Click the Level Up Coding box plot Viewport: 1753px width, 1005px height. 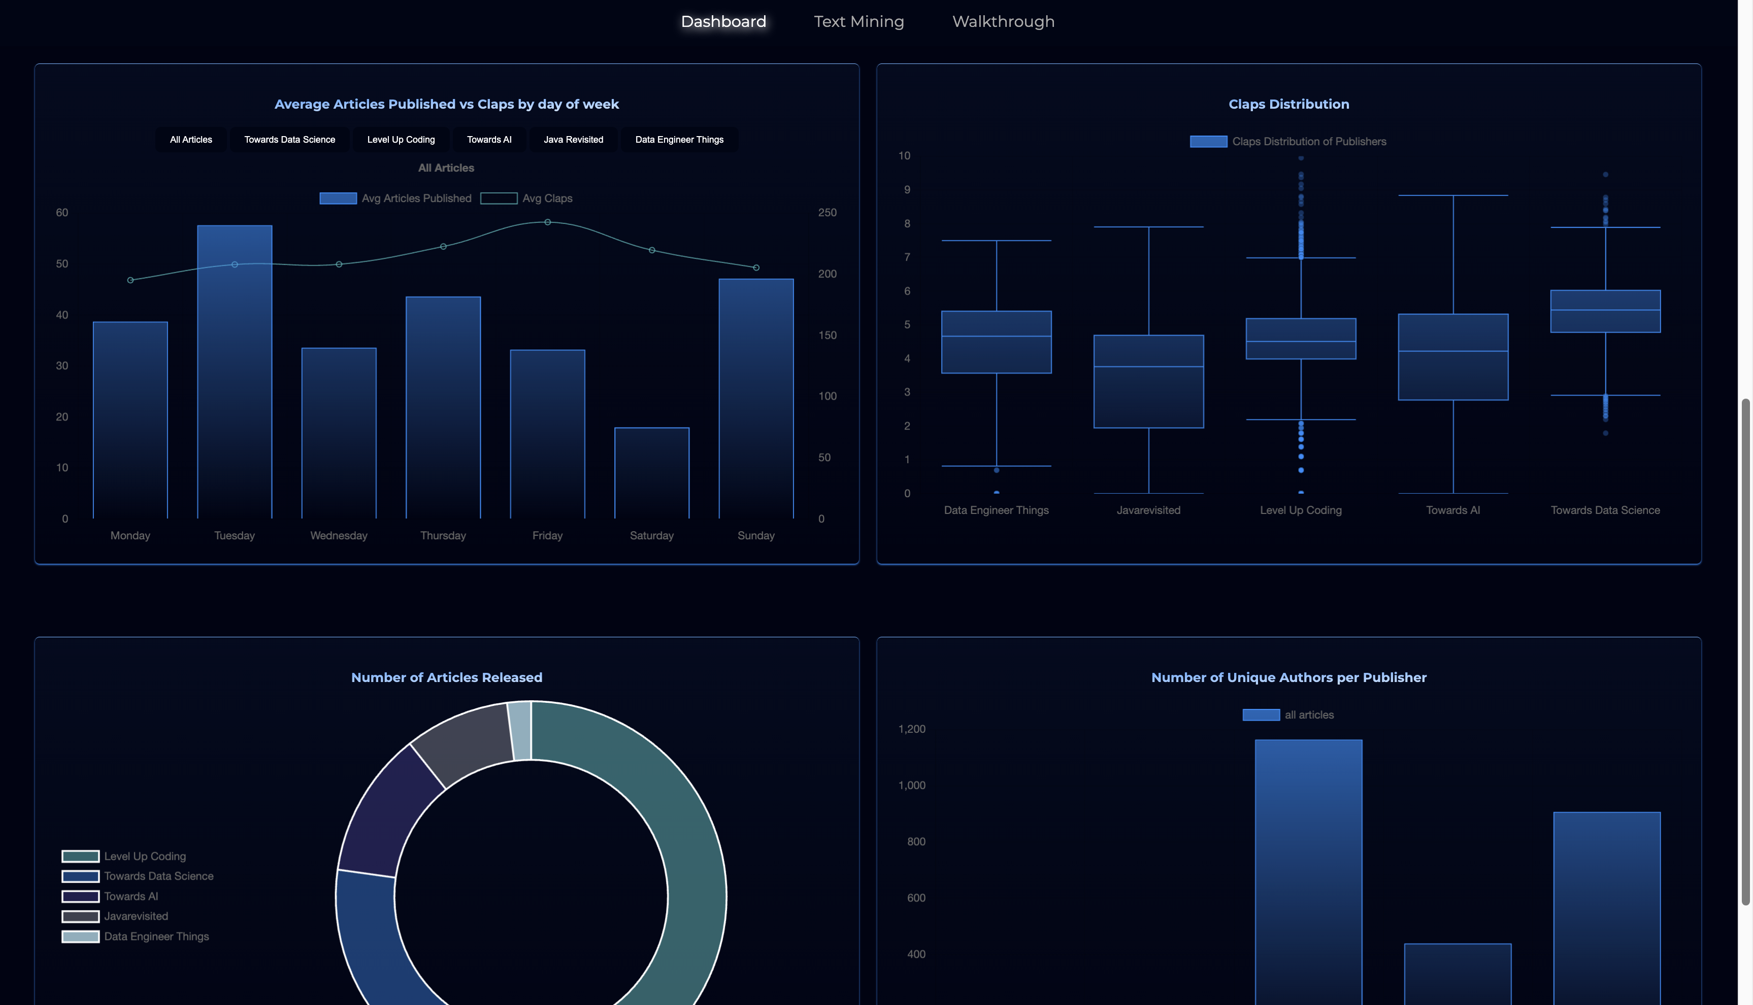pos(1301,338)
